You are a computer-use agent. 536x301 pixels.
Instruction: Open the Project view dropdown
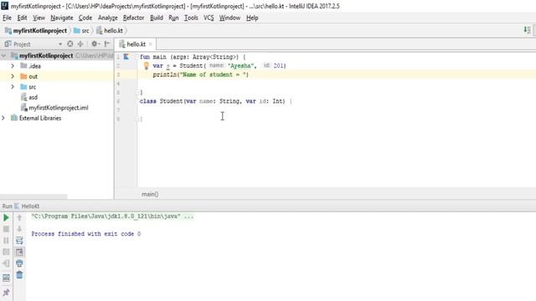tap(60, 44)
